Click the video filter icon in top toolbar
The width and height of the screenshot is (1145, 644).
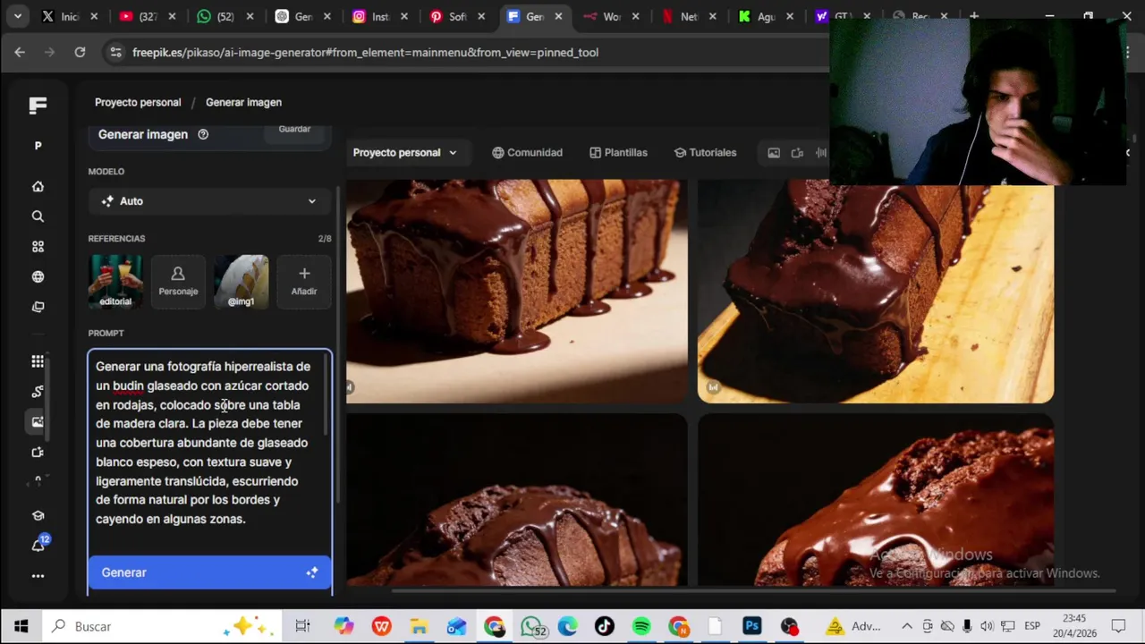click(x=797, y=153)
